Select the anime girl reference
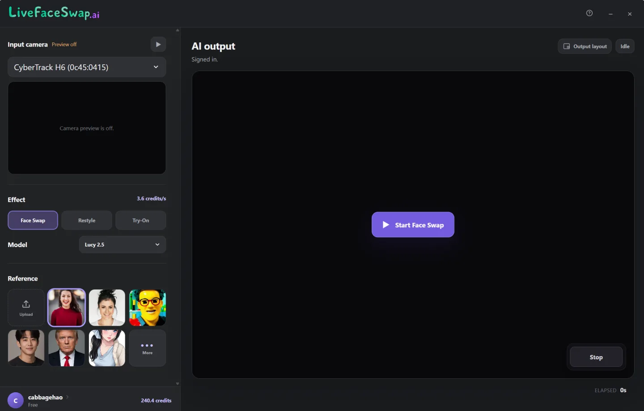 click(x=107, y=348)
